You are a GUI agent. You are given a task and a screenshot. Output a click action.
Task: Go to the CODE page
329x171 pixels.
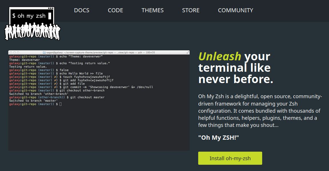click(115, 10)
